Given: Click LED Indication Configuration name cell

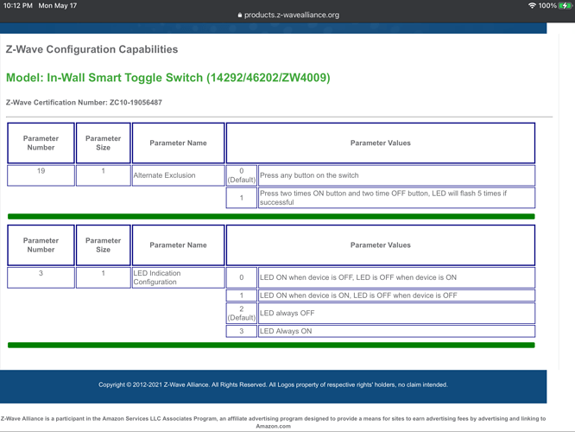Looking at the screenshot, I should click(178, 277).
